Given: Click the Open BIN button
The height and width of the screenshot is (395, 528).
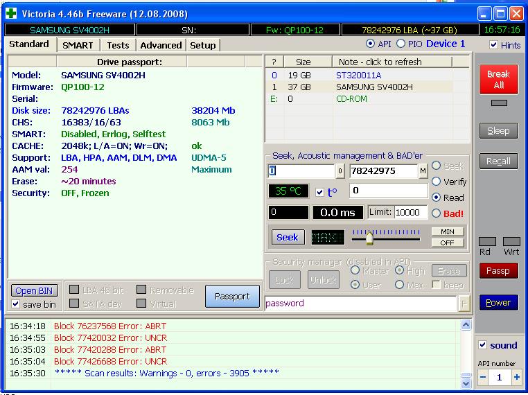Looking at the screenshot, I should [35, 290].
